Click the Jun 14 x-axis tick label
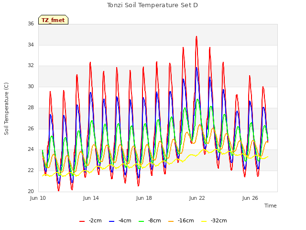Screen dimensions: 306x230 (91, 198)
